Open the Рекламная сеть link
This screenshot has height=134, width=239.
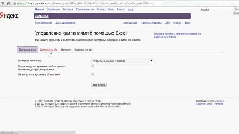click(85, 9)
